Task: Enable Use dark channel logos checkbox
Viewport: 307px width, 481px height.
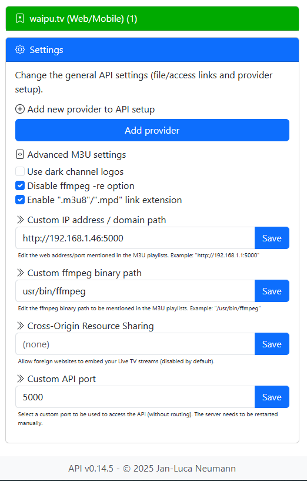Action: [20, 171]
